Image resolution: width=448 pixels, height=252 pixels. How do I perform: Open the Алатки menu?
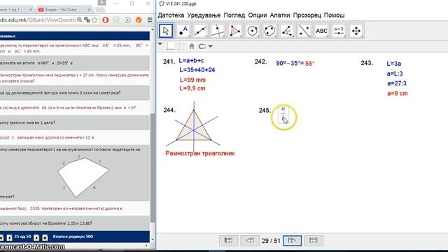(280, 15)
